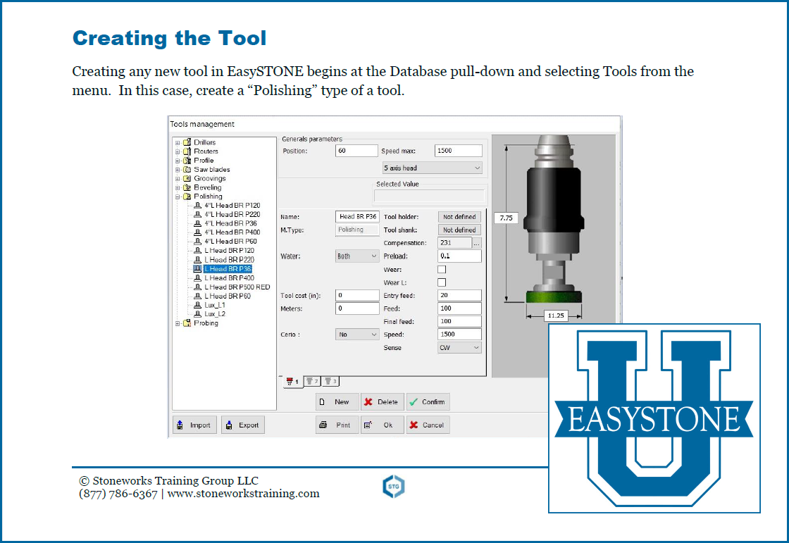
Task: Toggle the Wear checkbox
Action: click(x=442, y=270)
